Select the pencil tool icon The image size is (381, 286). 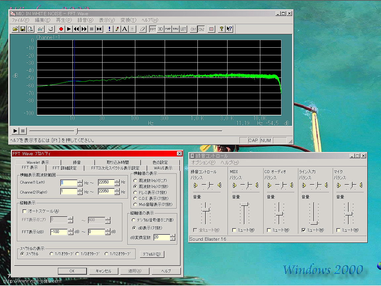point(117,29)
